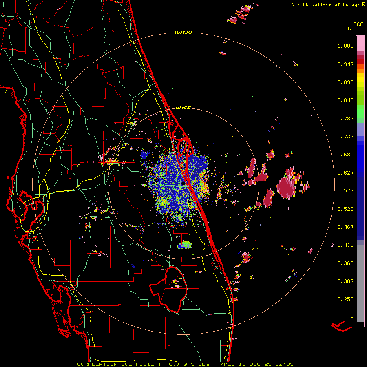Click the green-blue echo blob south of the radar
Image resolution: width=367 pixels, height=367 pixels.
click(x=186, y=245)
